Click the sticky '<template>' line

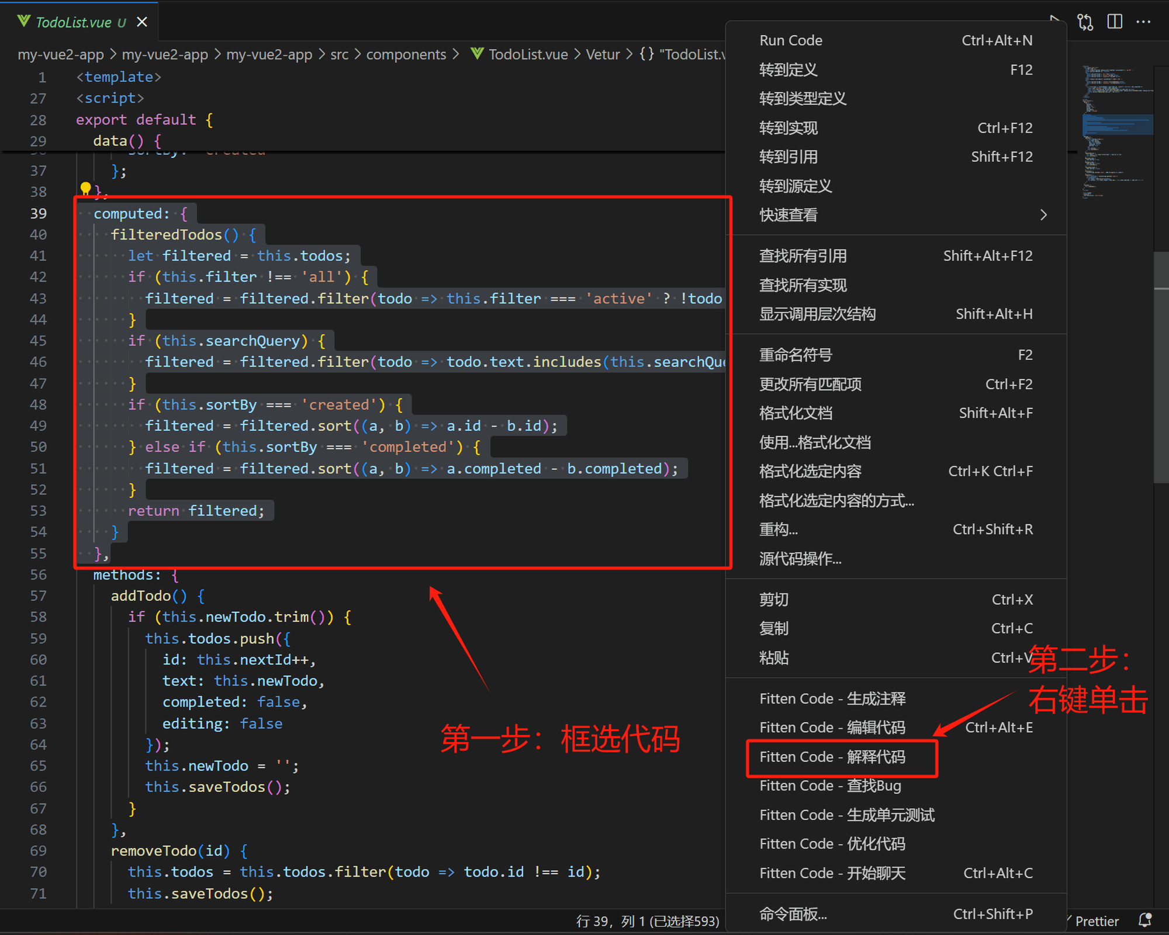pyautogui.click(x=119, y=77)
